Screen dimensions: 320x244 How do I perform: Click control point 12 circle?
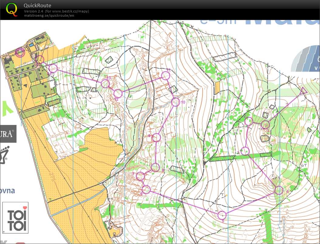click(118, 93)
